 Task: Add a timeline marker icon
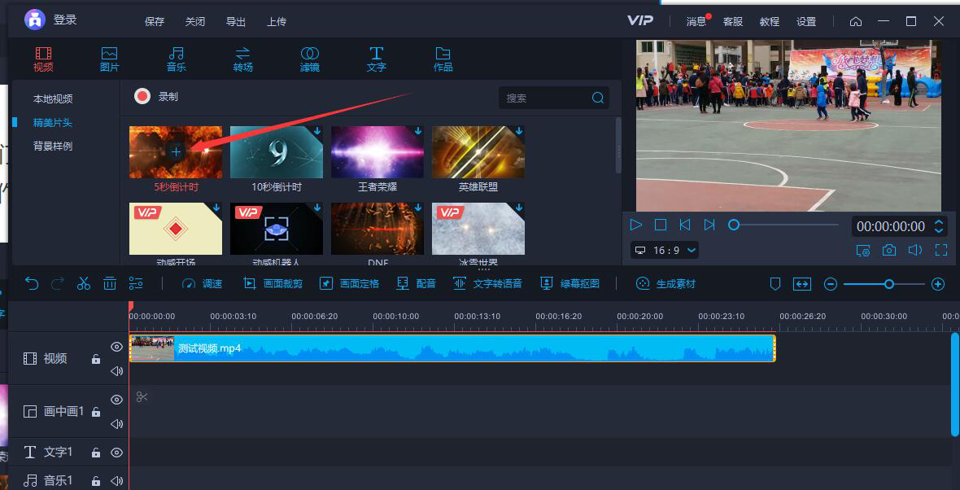pyautogui.click(x=775, y=284)
